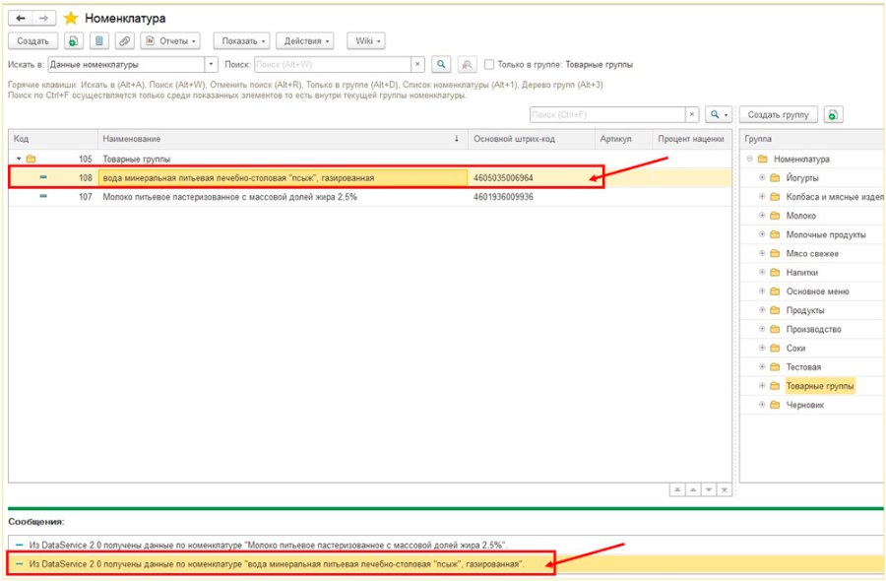Focus the Поиск (Alt+W) search field
This screenshot has width=886, height=581.
[333, 64]
